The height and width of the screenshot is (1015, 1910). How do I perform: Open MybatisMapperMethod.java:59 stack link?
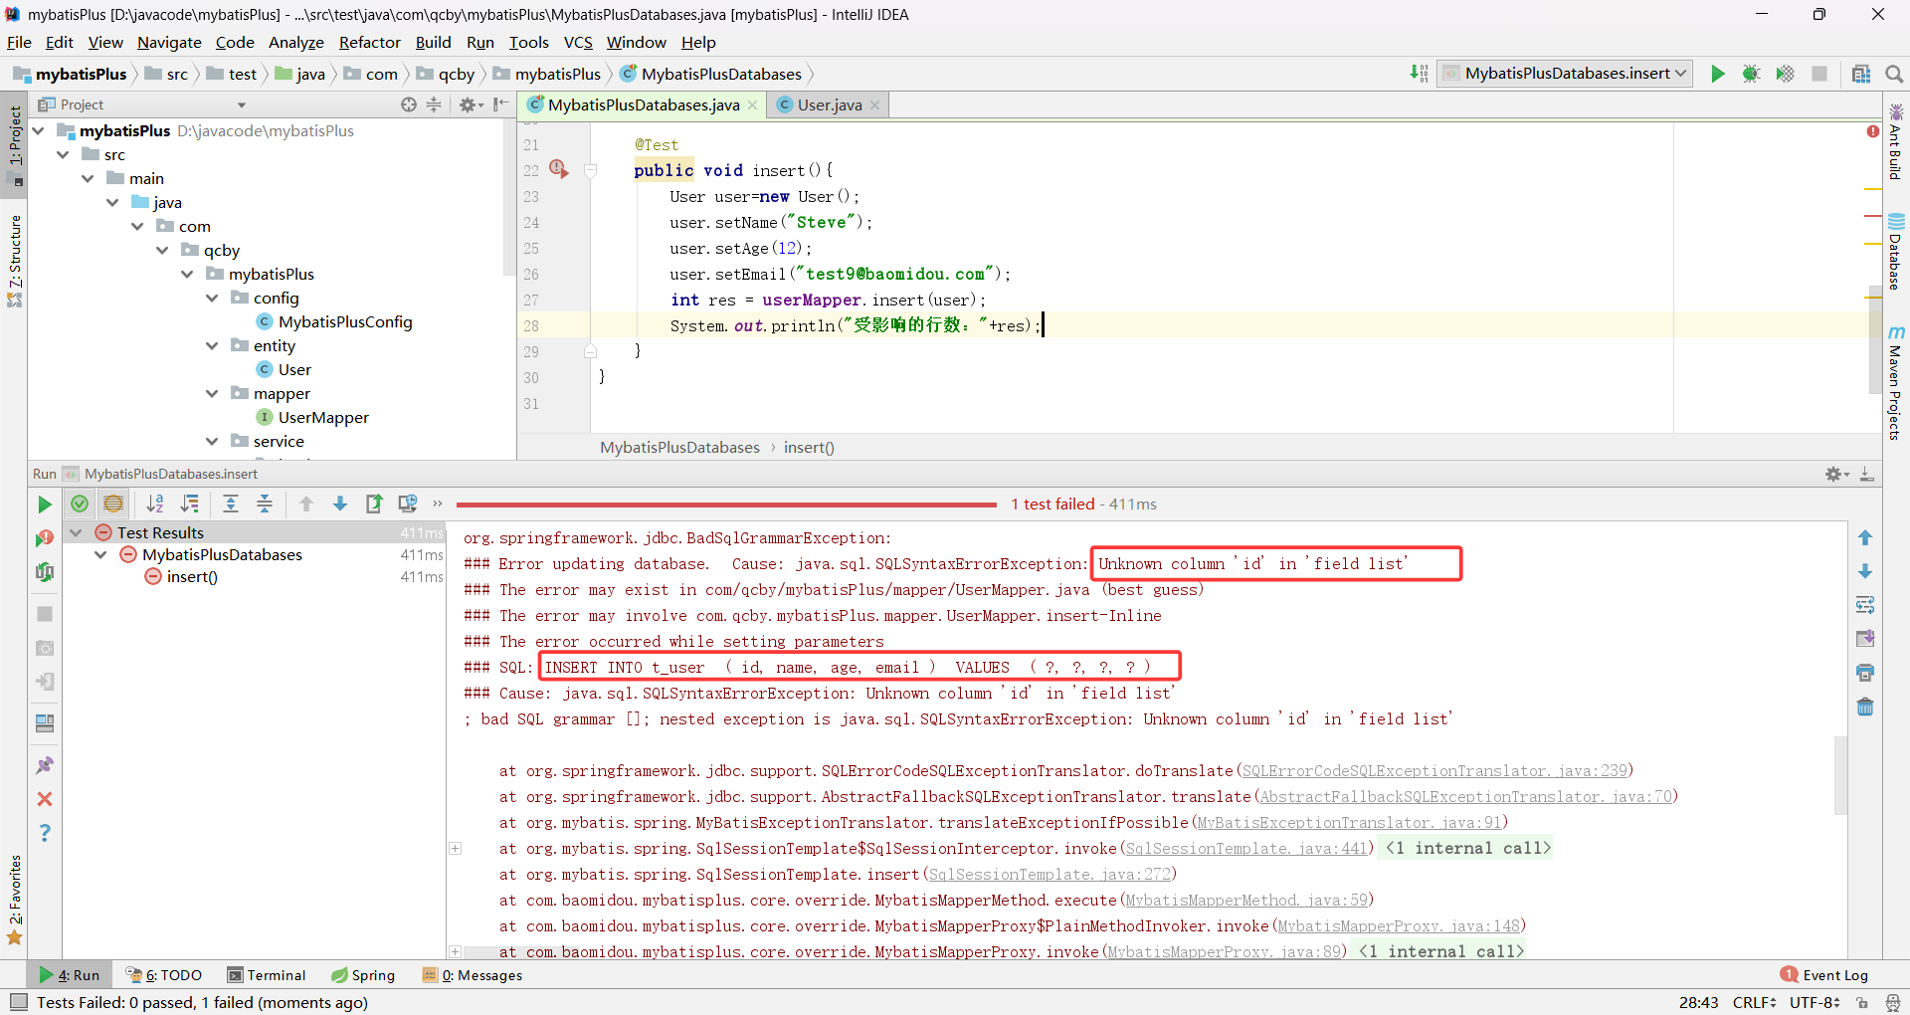tap(1246, 900)
